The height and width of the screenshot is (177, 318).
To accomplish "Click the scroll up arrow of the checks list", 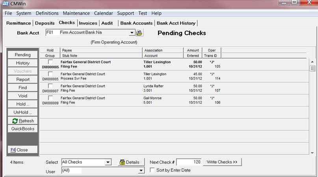I will pos(312,62).
